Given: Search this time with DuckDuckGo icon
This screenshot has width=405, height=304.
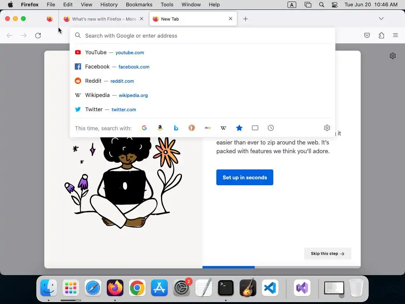Looking at the screenshot, I should click(192, 128).
